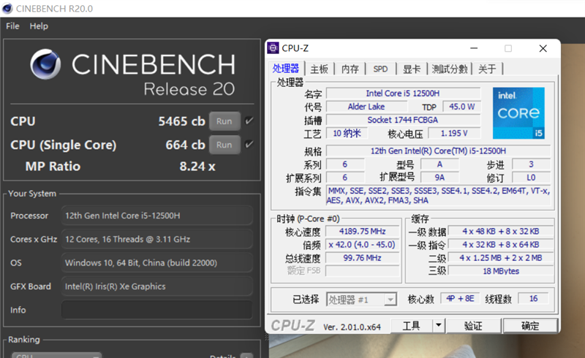Viewport: 585px width, 358px height.
Task: Click the 664 cb single core score
Action: pyautogui.click(x=186, y=145)
